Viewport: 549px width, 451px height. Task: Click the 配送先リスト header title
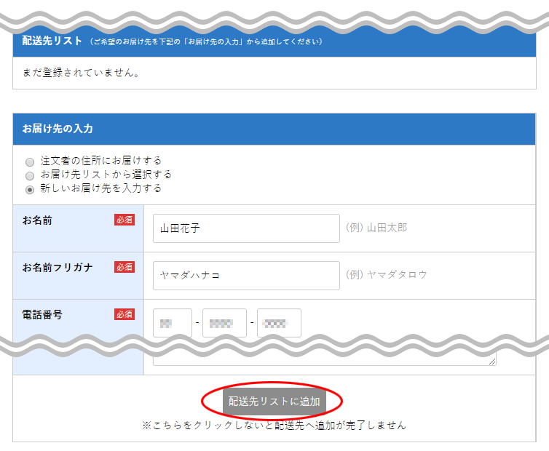[52, 41]
